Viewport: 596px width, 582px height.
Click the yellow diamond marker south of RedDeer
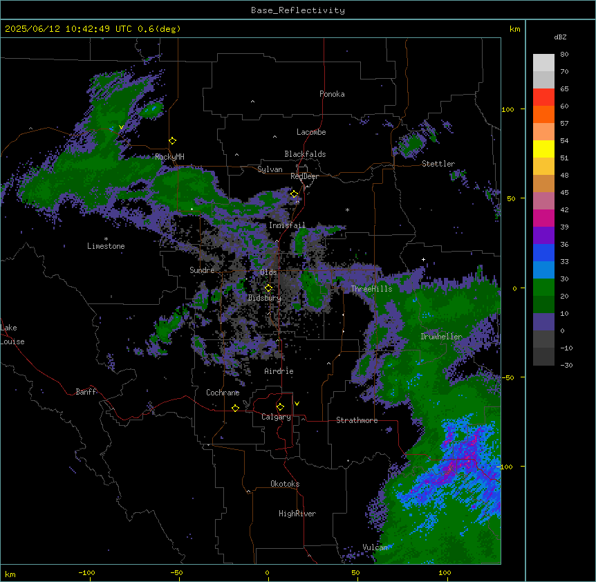tap(294, 194)
